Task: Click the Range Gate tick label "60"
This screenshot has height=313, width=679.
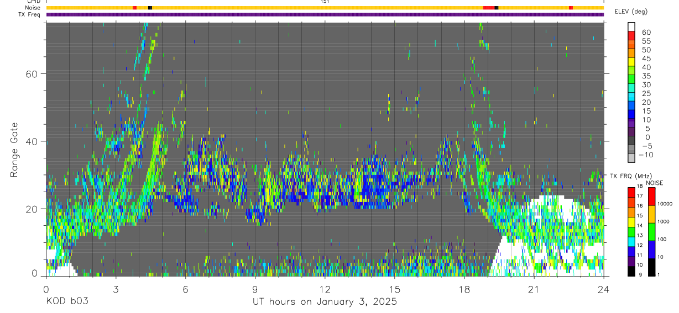Action: pyautogui.click(x=33, y=74)
